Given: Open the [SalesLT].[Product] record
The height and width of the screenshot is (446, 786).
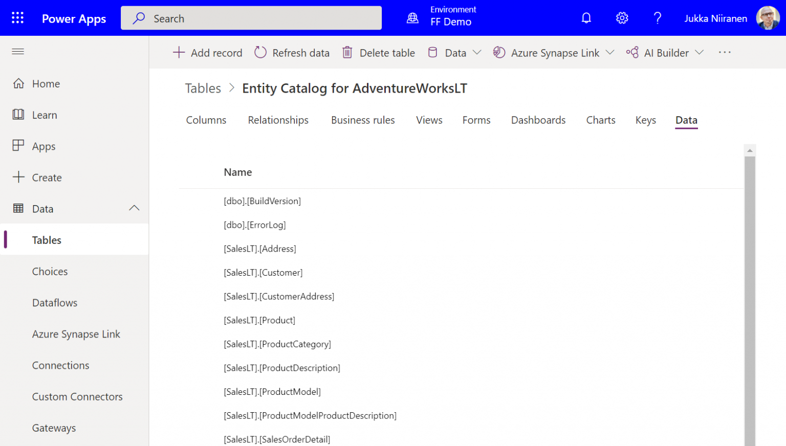Looking at the screenshot, I should tap(259, 320).
